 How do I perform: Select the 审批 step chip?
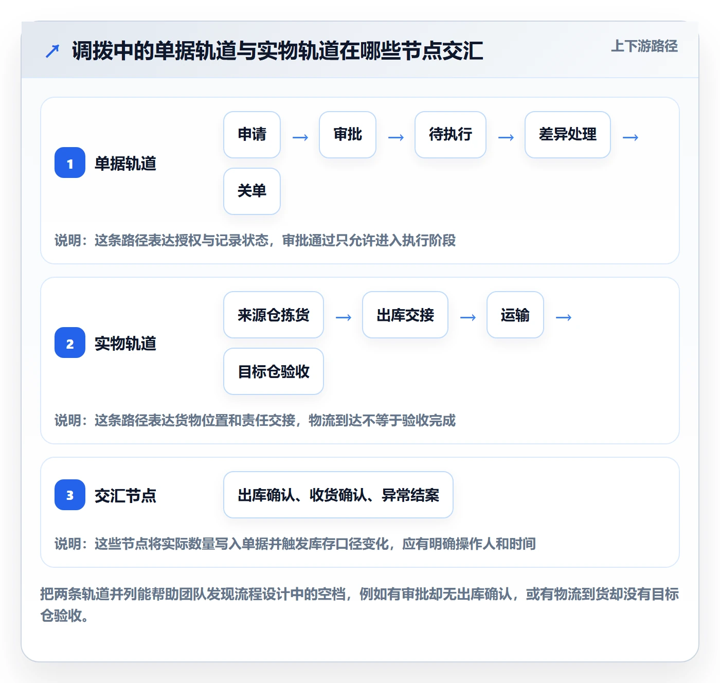(348, 135)
